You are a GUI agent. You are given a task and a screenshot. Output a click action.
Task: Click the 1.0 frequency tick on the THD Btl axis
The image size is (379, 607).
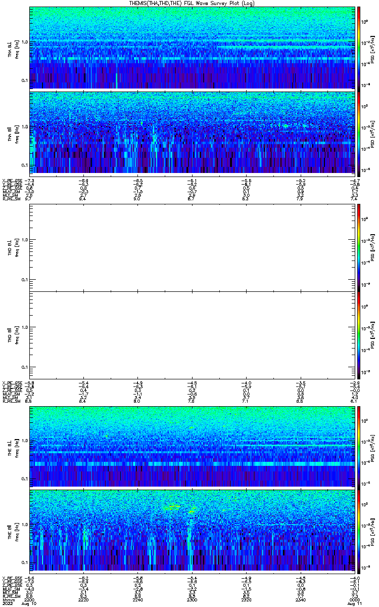coord(25,327)
